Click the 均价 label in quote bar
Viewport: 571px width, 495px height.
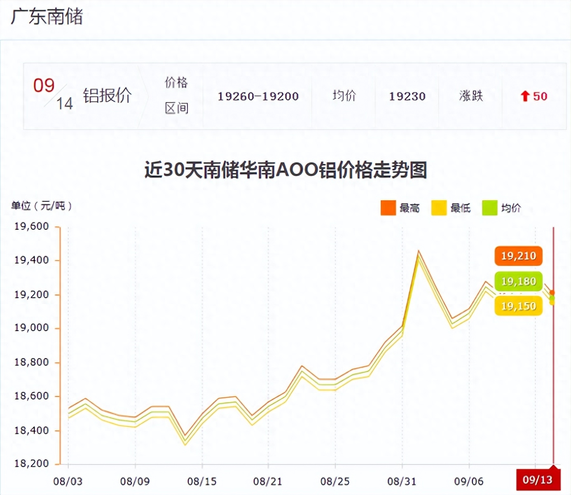[x=344, y=96]
